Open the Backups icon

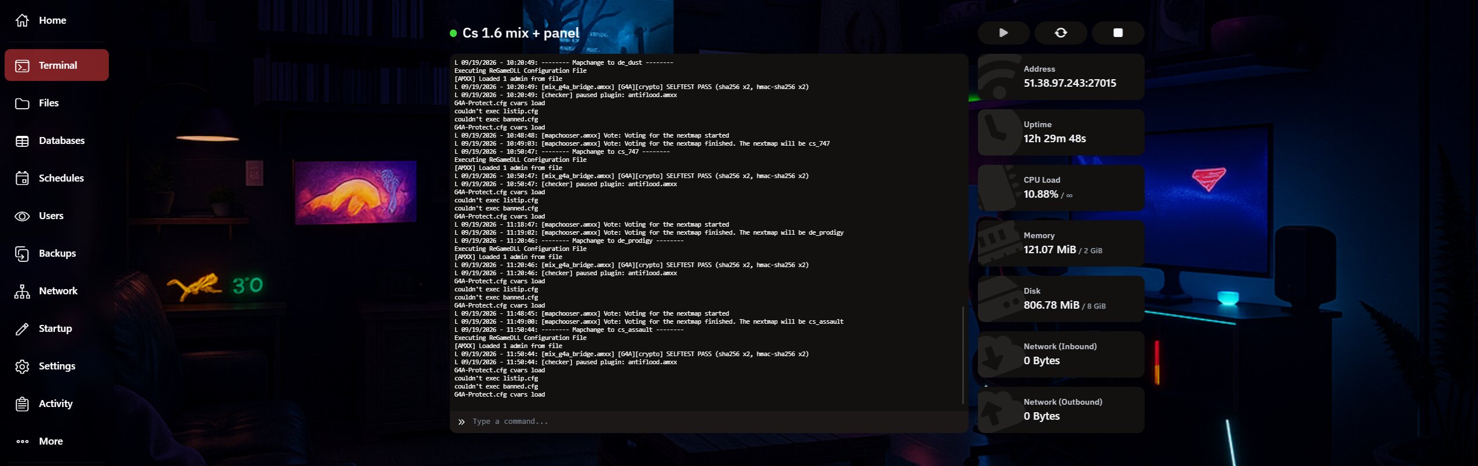(22, 254)
